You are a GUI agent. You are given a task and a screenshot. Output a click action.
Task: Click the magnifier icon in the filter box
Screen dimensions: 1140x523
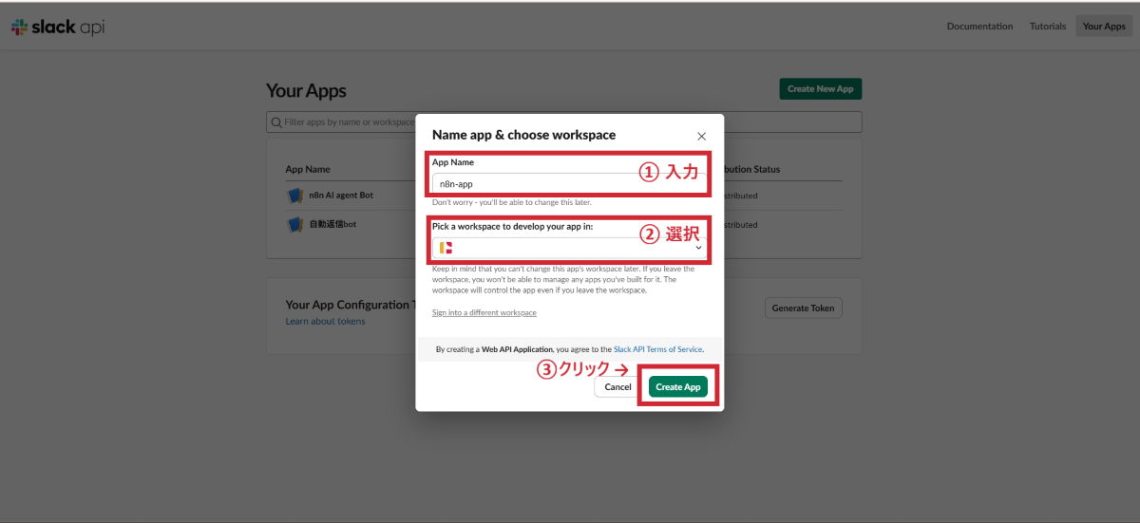click(x=276, y=122)
